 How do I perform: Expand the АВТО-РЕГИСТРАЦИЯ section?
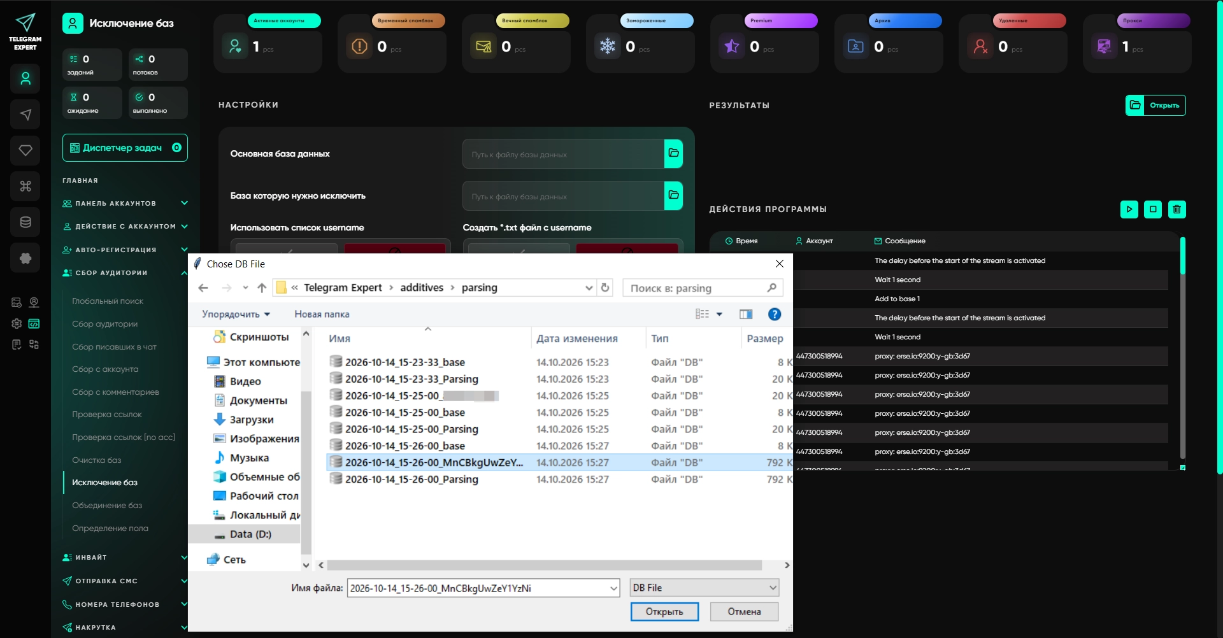point(125,250)
